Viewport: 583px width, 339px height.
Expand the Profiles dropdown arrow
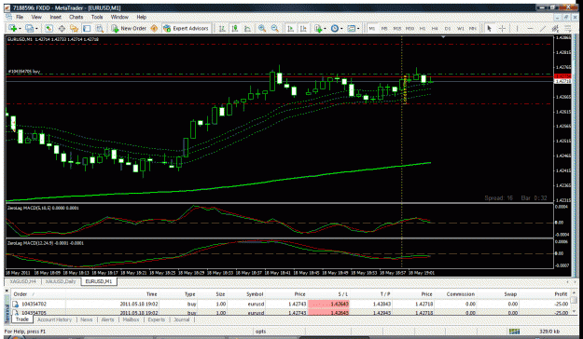[36, 29]
